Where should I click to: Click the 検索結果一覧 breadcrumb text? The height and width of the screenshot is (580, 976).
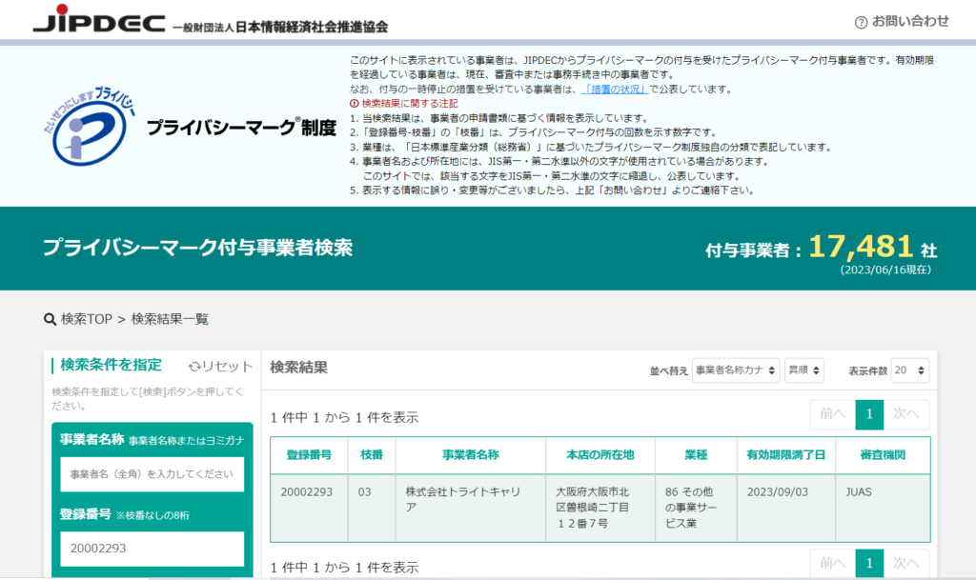click(170, 319)
